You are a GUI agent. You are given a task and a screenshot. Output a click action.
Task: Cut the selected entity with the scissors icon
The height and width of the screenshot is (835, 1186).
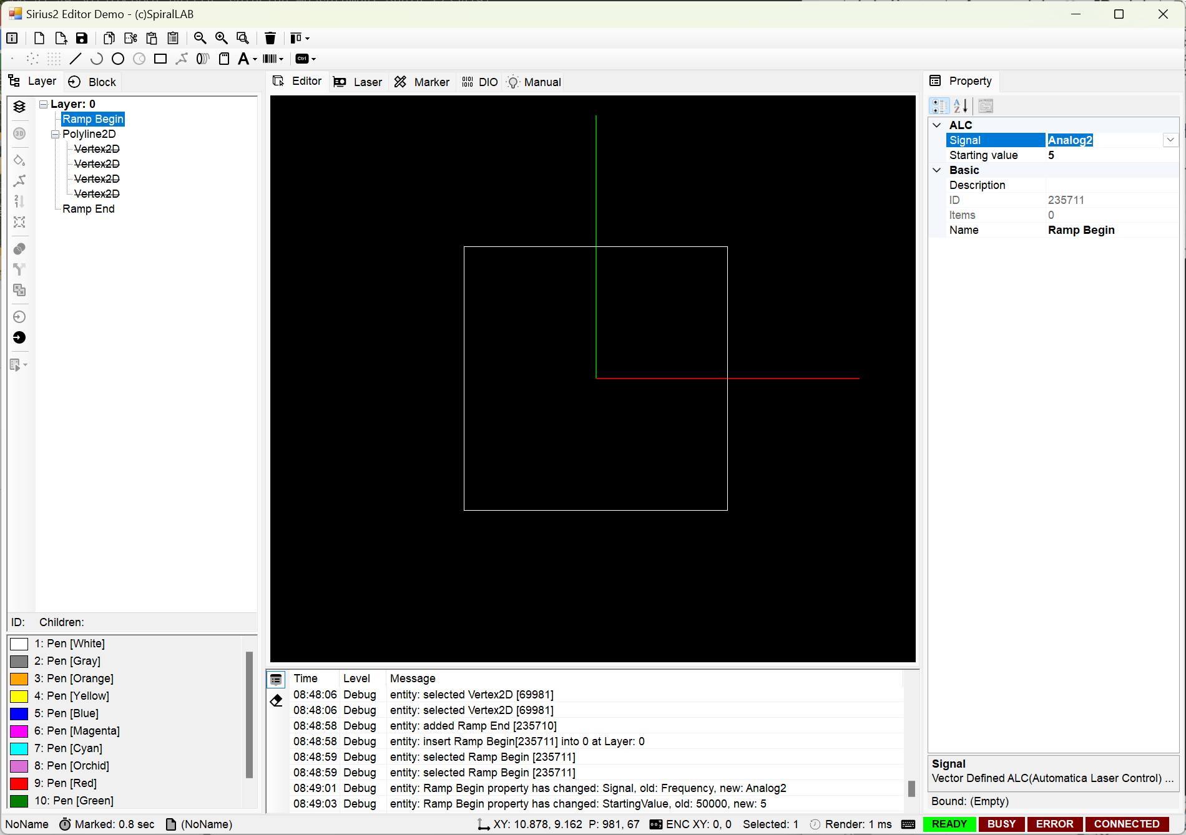(130, 38)
